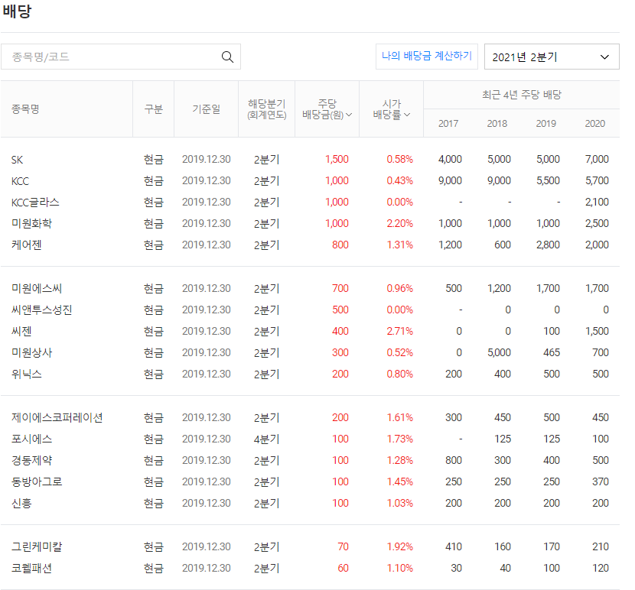This screenshot has height=590, width=635.
Task: Click the search magnifier icon
Action: pyautogui.click(x=227, y=57)
